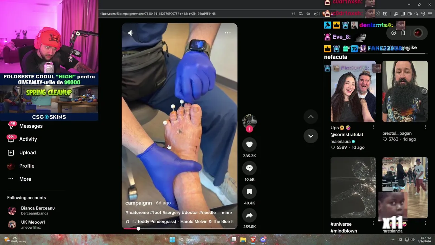Screen dimensions: 435x245
Task: Open the rareslanda video thumbnail
Action: coord(405,187)
